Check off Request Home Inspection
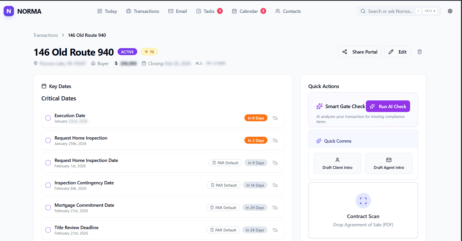 pyautogui.click(x=48, y=140)
